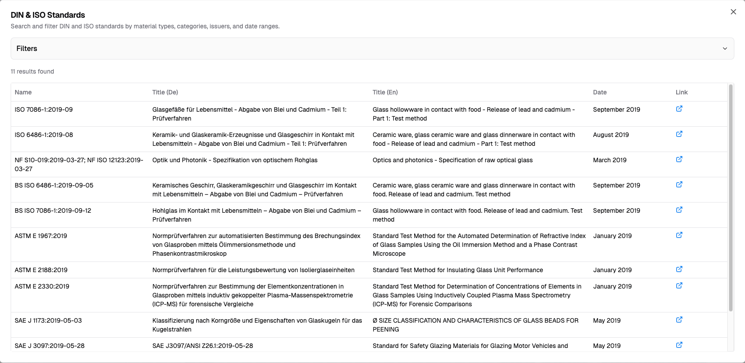Open external link for ASTM E 2330:2019
The height and width of the screenshot is (363, 745).
tap(679, 285)
